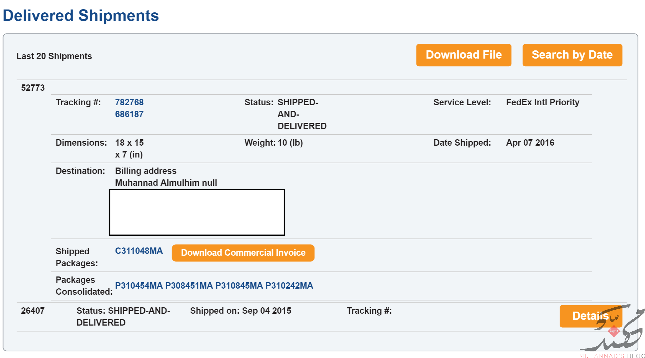Click Shipped on Sep 04 2015 text
The image size is (645, 358).
(240, 311)
